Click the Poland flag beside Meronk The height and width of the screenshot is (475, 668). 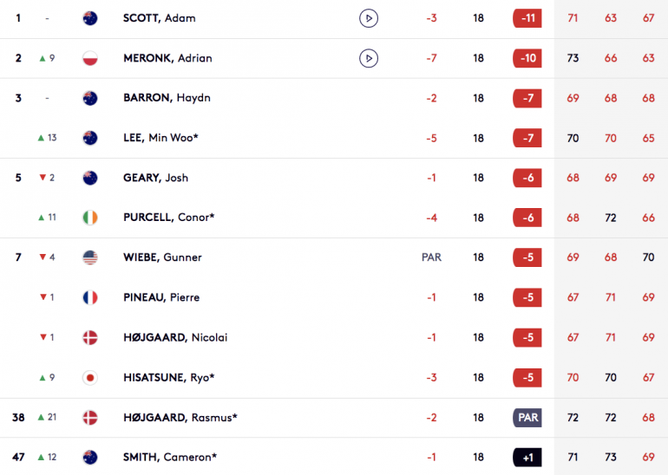(90, 58)
